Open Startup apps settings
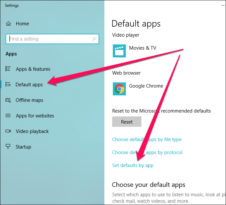Screen dimensions: 226x205 point(23,147)
